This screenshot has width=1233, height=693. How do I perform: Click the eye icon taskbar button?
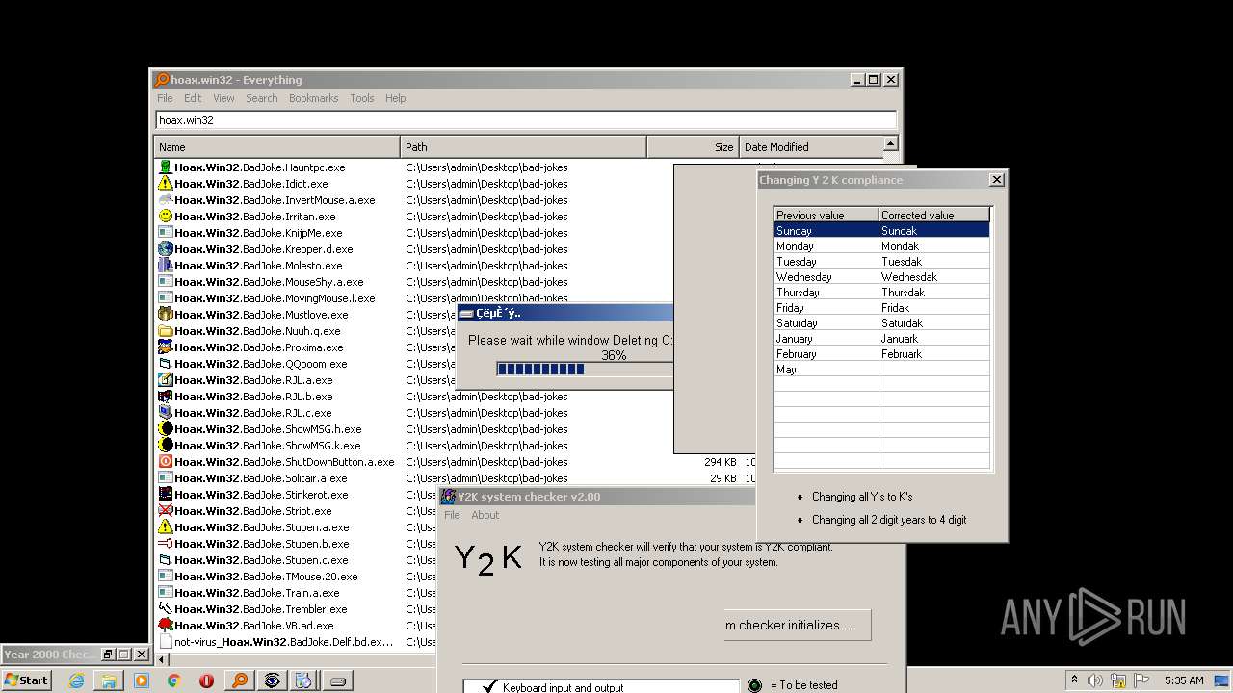point(272,680)
